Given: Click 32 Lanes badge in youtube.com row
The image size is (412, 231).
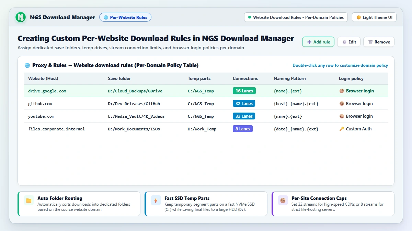Looking at the screenshot, I should pyautogui.click(x=244, y=116).
